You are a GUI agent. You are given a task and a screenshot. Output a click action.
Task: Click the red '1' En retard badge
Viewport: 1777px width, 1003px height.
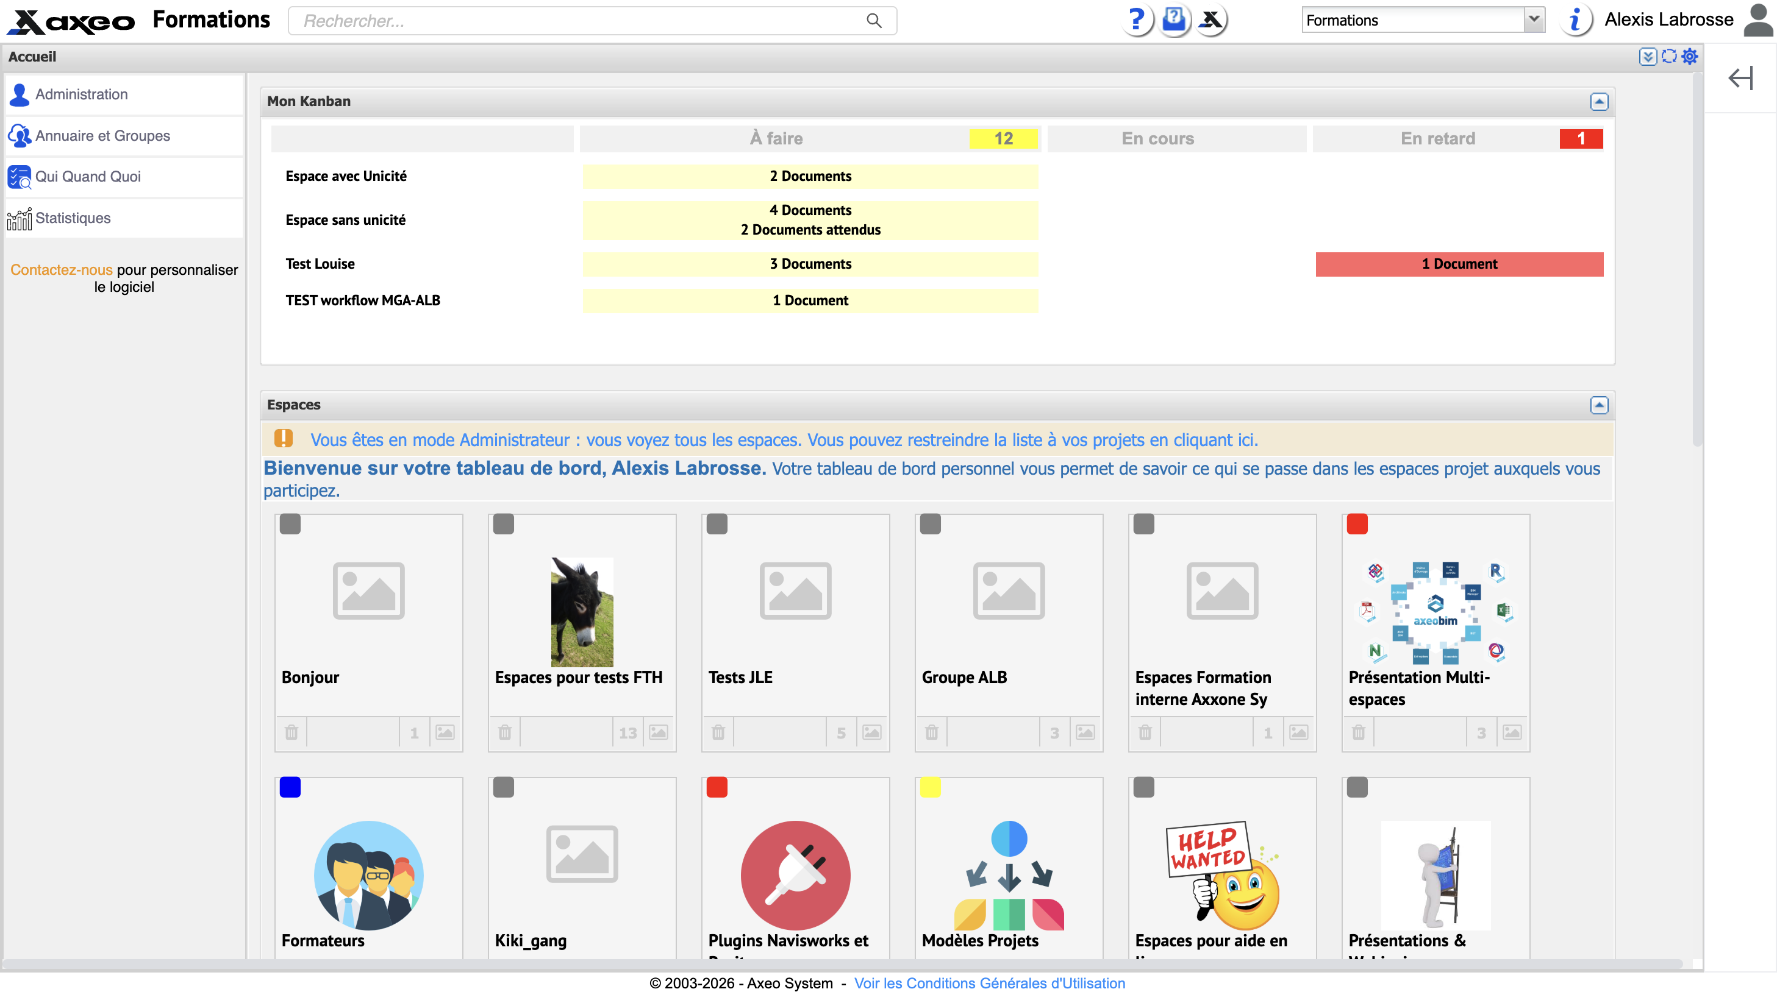[1581, 138]
